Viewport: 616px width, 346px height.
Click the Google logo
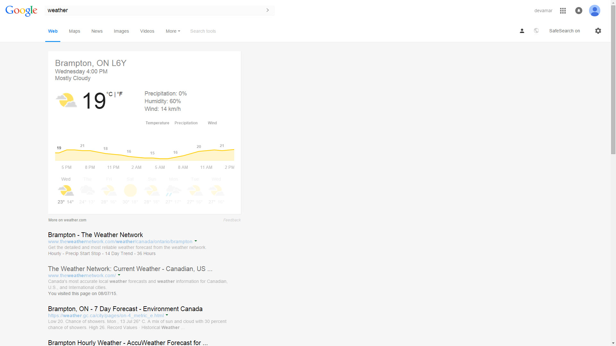pyautogui.click(x=21, y=11)
